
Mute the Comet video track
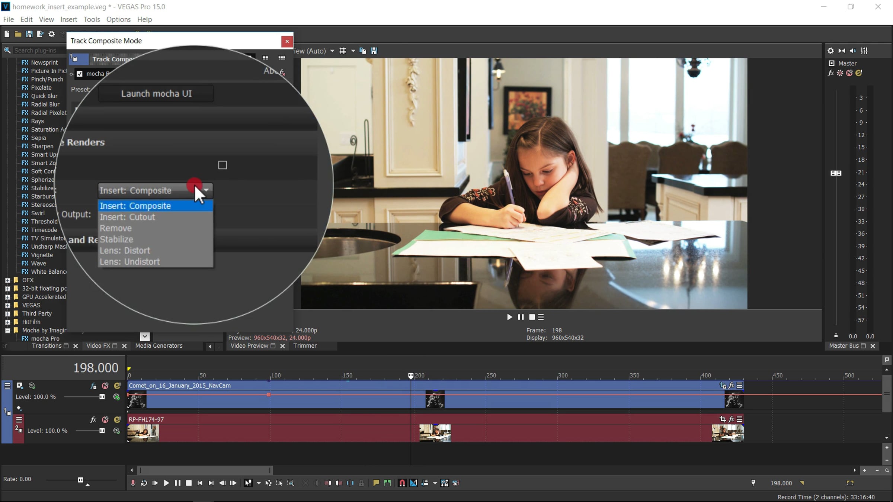point(105,386)
